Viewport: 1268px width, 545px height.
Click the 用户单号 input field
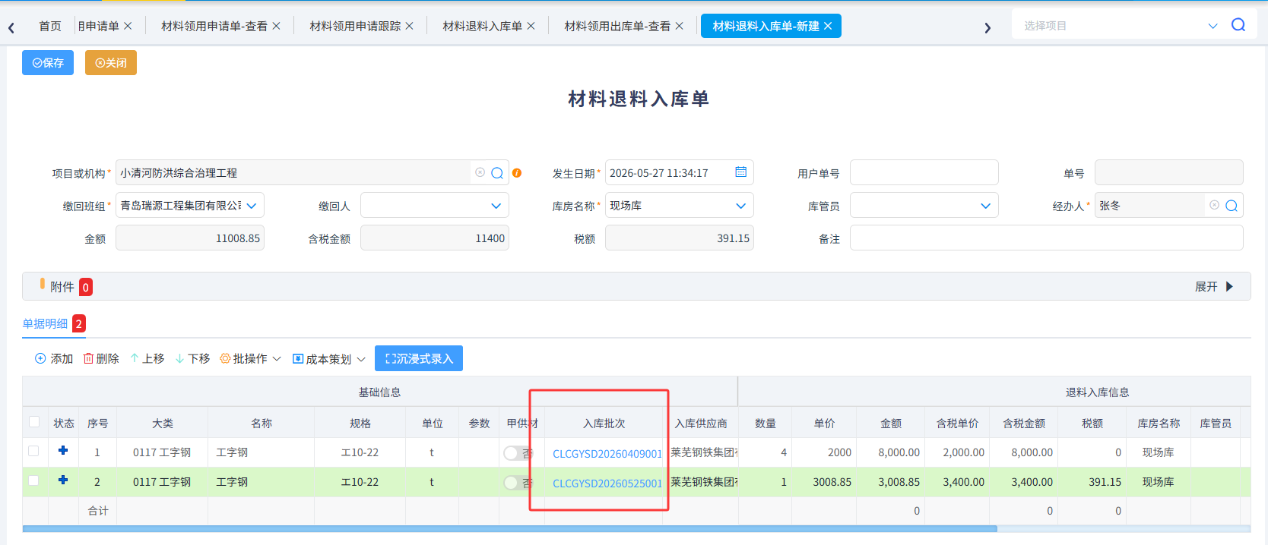point(924,172)
